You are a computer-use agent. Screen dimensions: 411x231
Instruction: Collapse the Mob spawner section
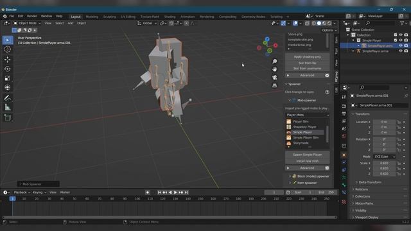click(x=290, y=100)
